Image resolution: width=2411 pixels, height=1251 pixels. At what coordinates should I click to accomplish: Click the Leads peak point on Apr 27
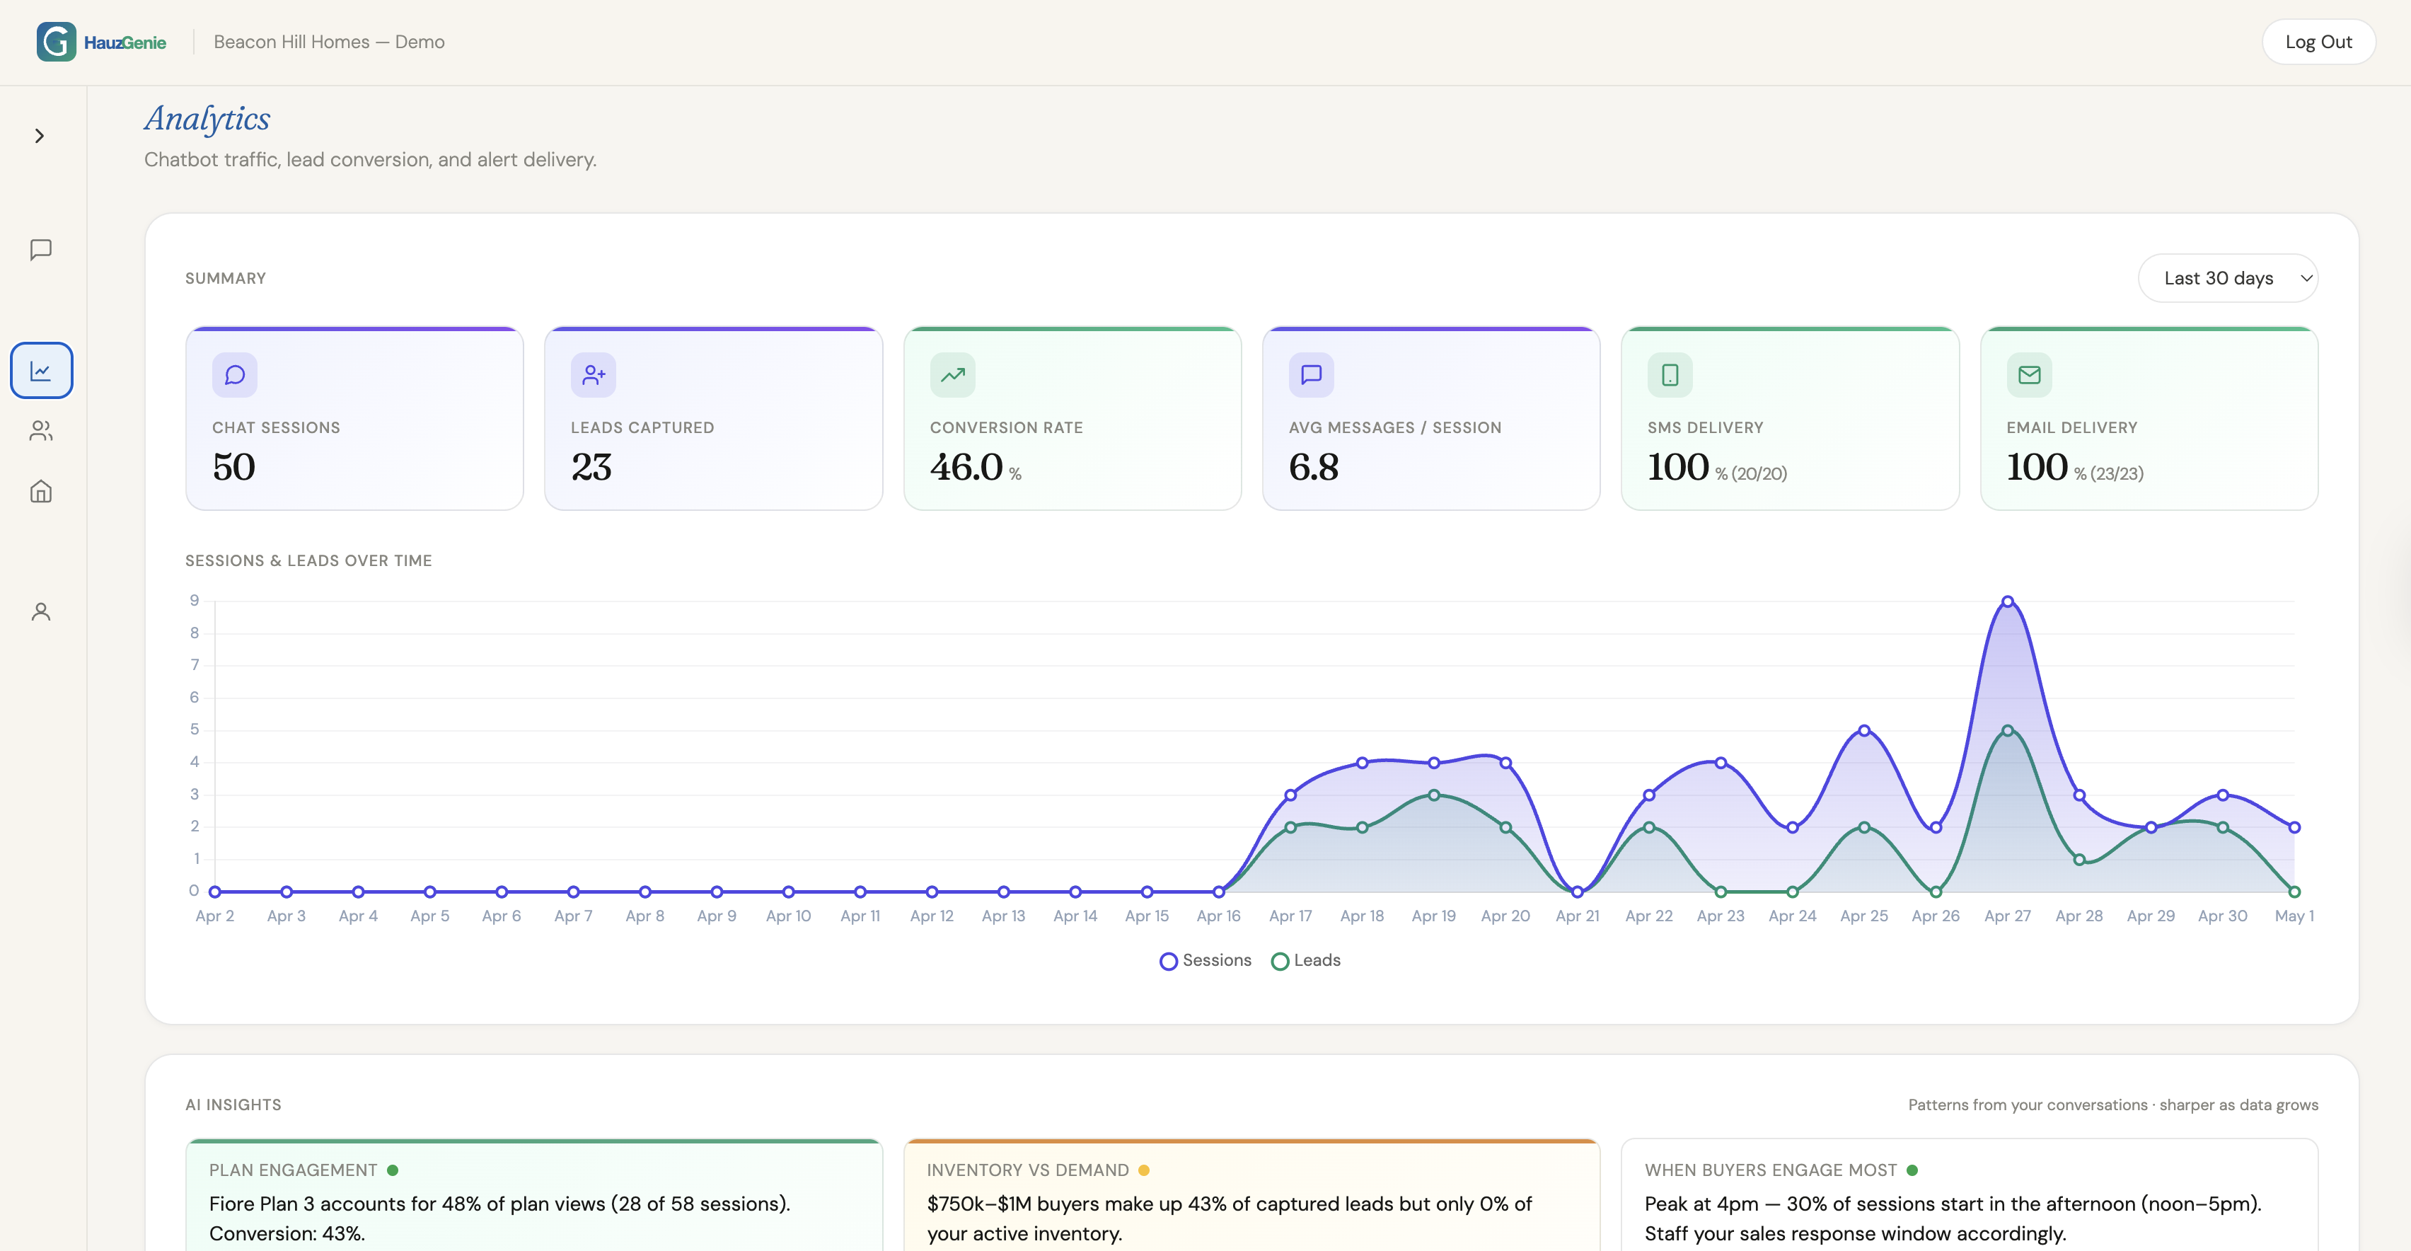coord(2008,730)
